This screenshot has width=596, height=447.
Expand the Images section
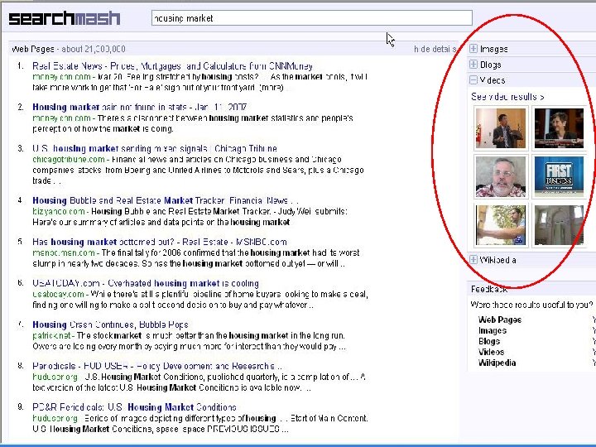coord(473,49)
